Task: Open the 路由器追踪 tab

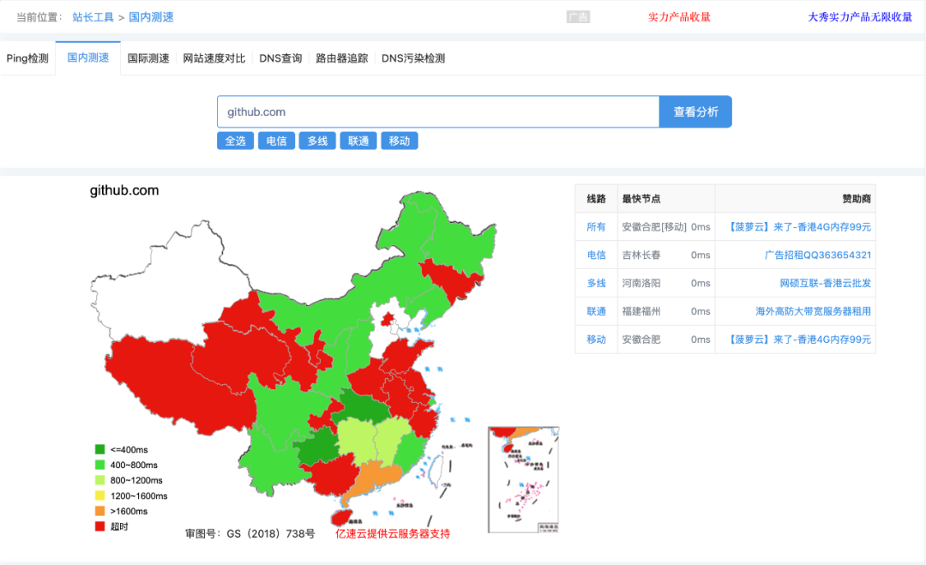Action: [x=342, y=58]
